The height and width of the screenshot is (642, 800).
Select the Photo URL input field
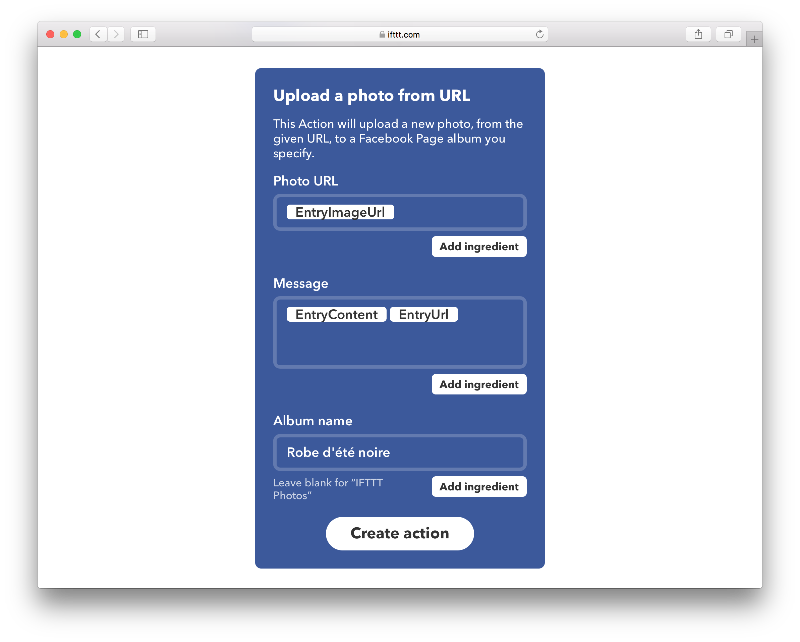coord(400,211)
